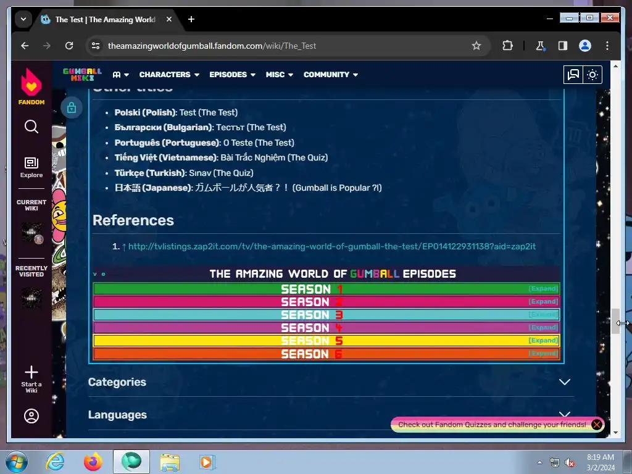Follow the zap2it tvlistings reference link
632x474 pixels.
pos(332,246)
